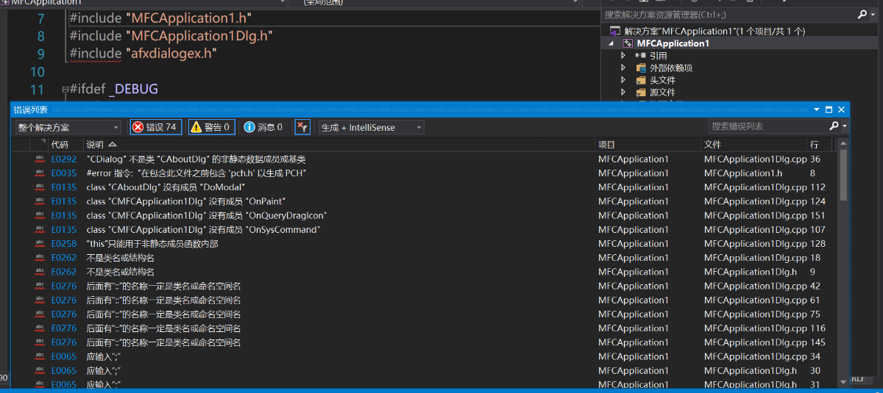This screenshot has height=393, width=883.
Task: Sort errors by 文件 column header
Action: (753, 145)
